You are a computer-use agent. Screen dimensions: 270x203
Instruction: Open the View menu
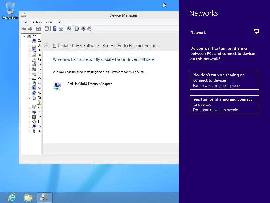point(49,22)
